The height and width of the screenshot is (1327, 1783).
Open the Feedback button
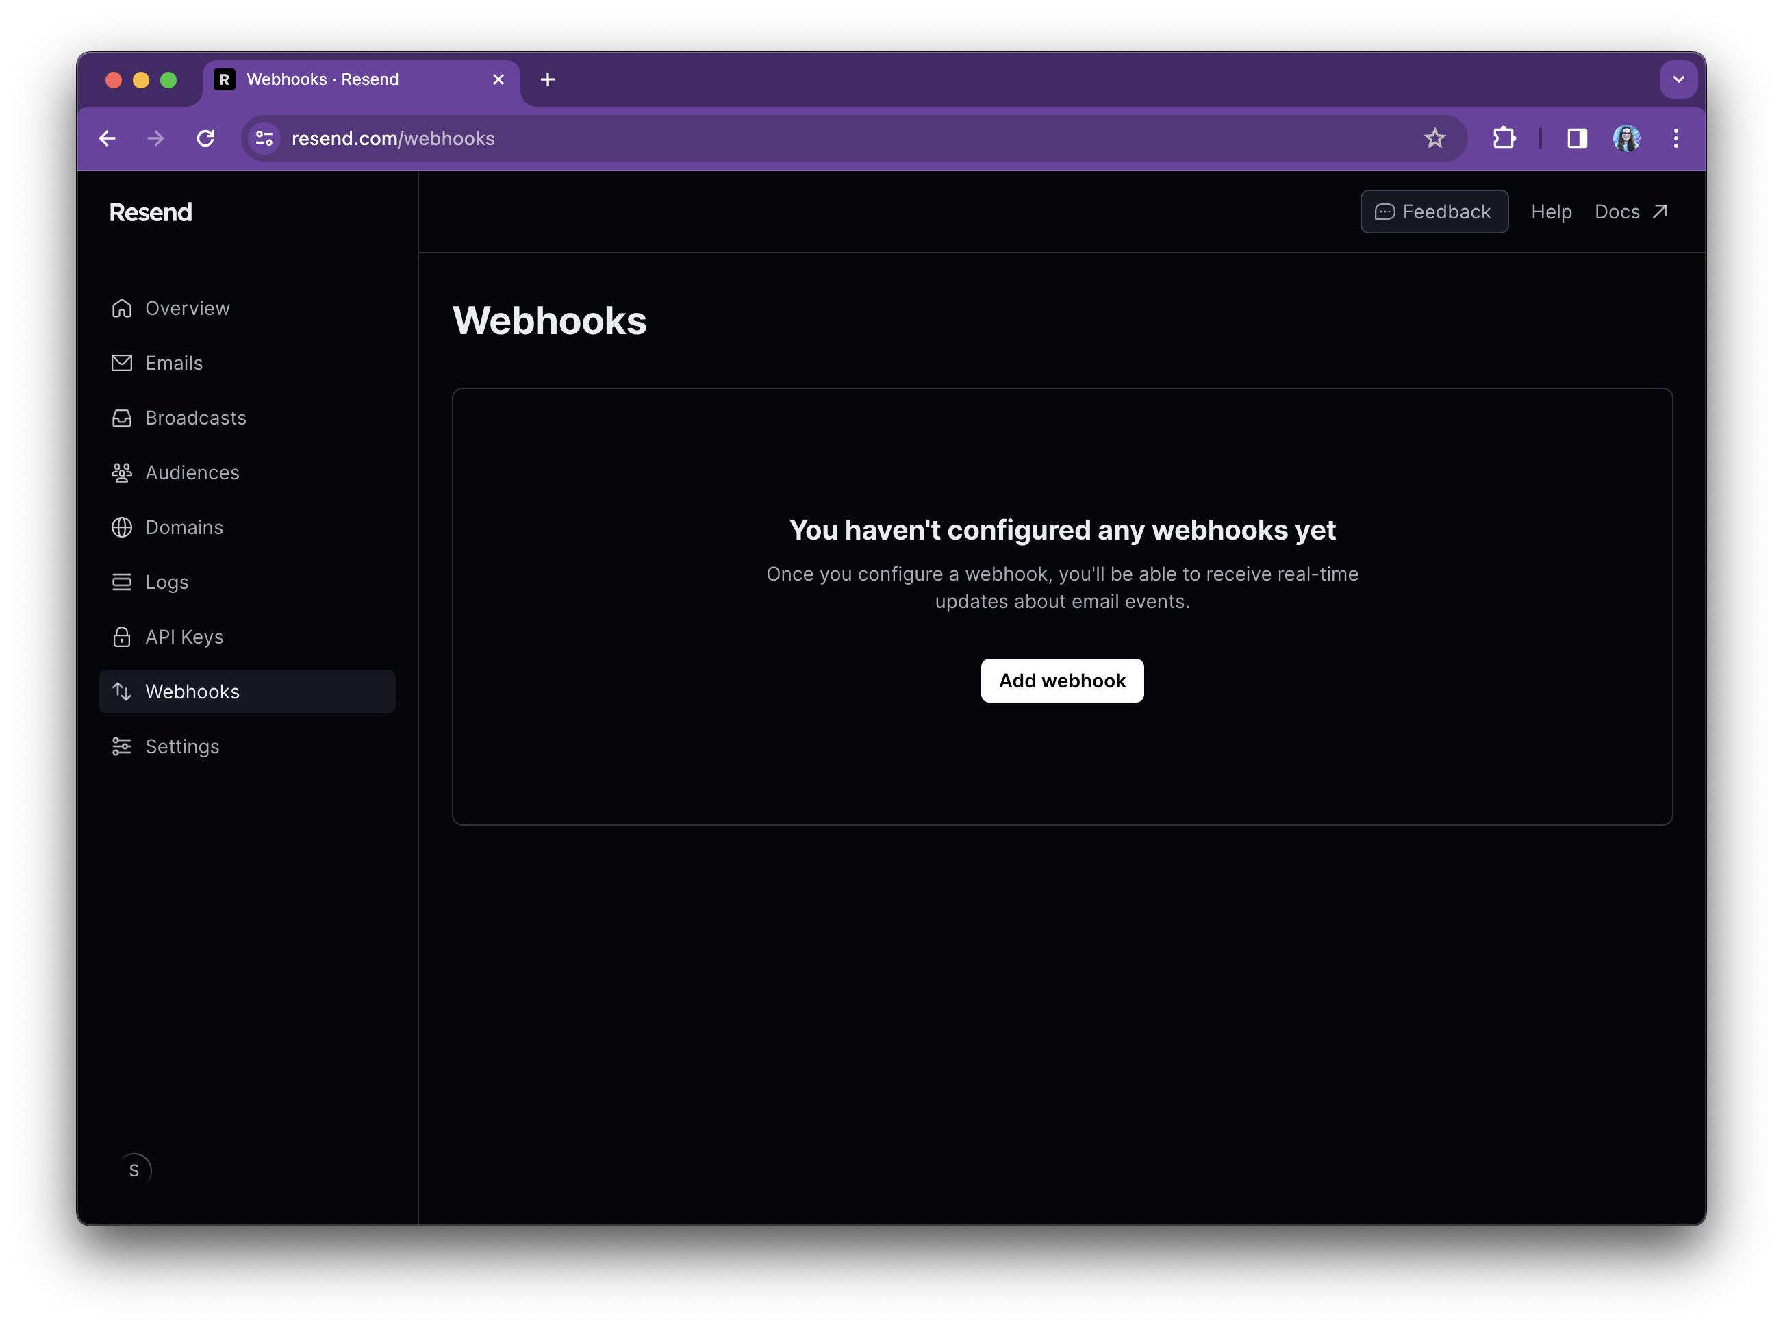(1434, 212)
